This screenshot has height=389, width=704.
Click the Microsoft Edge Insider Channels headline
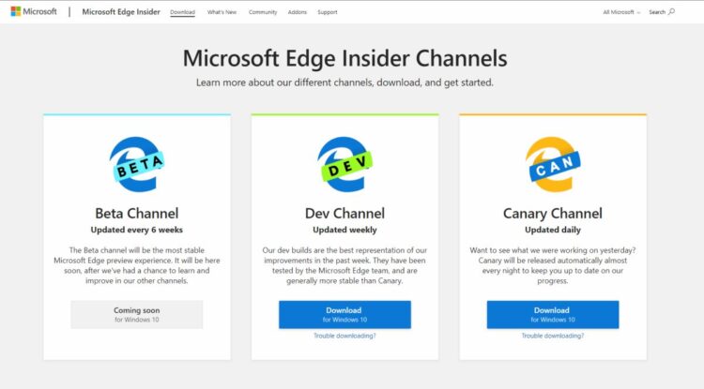(x=344, y=58)
